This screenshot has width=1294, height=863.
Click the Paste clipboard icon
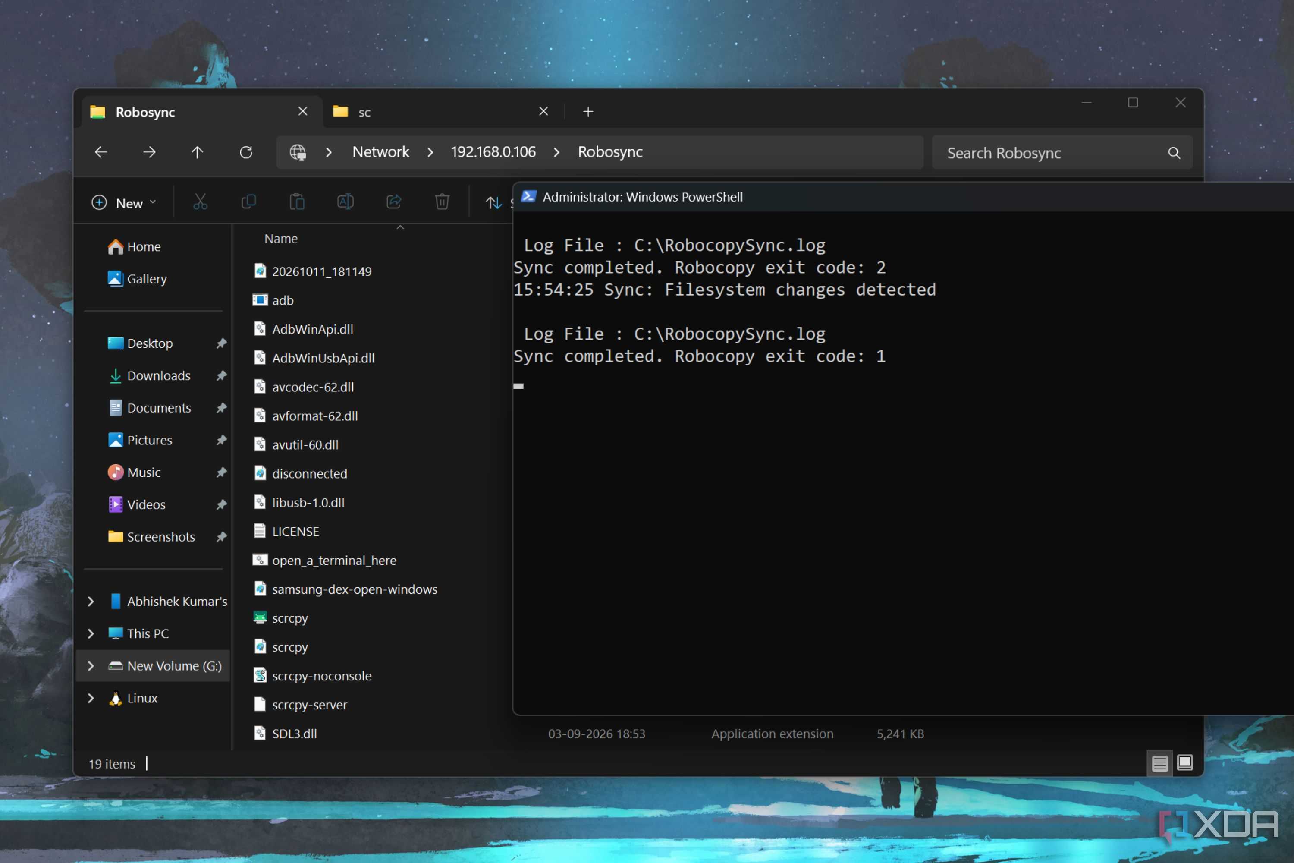pyautogui.click(x=297, y=202)
